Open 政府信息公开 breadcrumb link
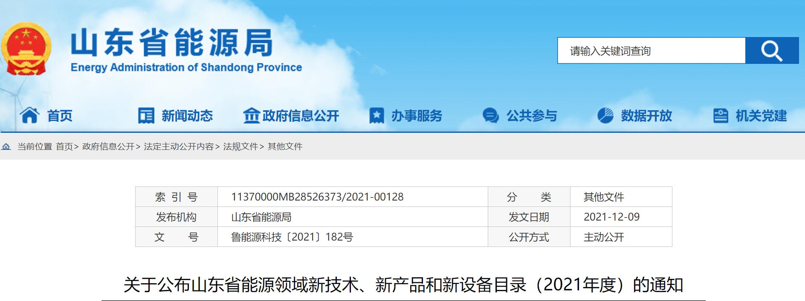The height and width of the screenshot is (301, 805). pos(108,146)
